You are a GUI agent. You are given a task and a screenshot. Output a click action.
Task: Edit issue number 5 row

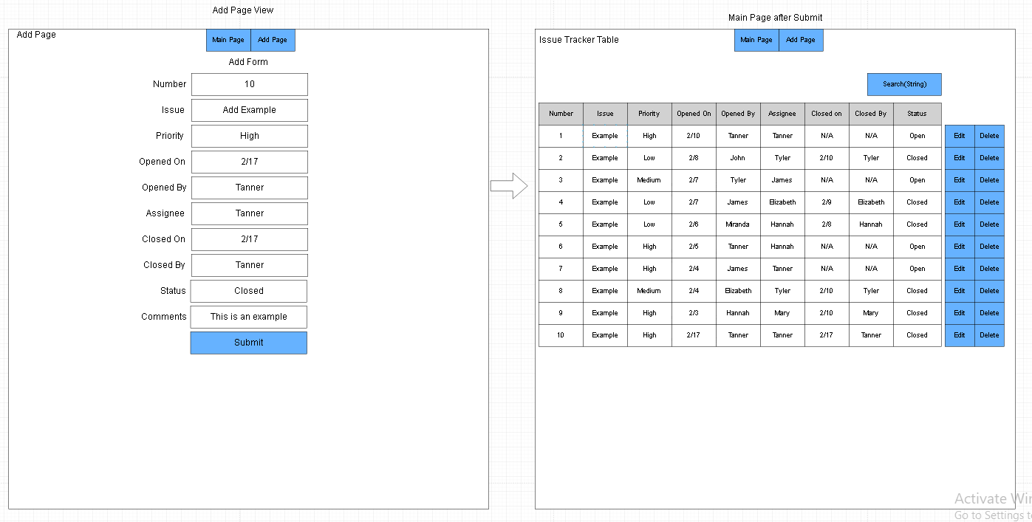[x=960, y=224]
